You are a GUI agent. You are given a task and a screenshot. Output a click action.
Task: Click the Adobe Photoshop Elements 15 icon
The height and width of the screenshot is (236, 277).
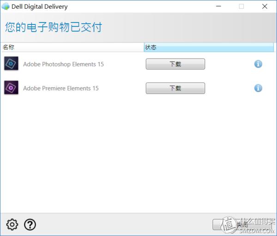tap(11, 63)
